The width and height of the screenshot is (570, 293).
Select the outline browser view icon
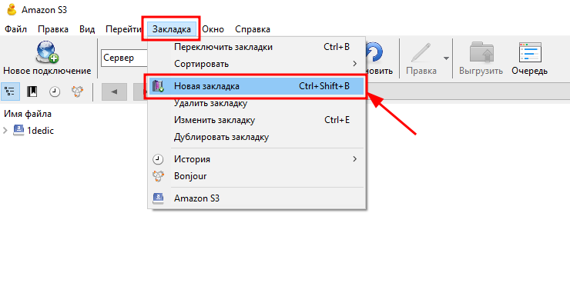click(10, 92)
